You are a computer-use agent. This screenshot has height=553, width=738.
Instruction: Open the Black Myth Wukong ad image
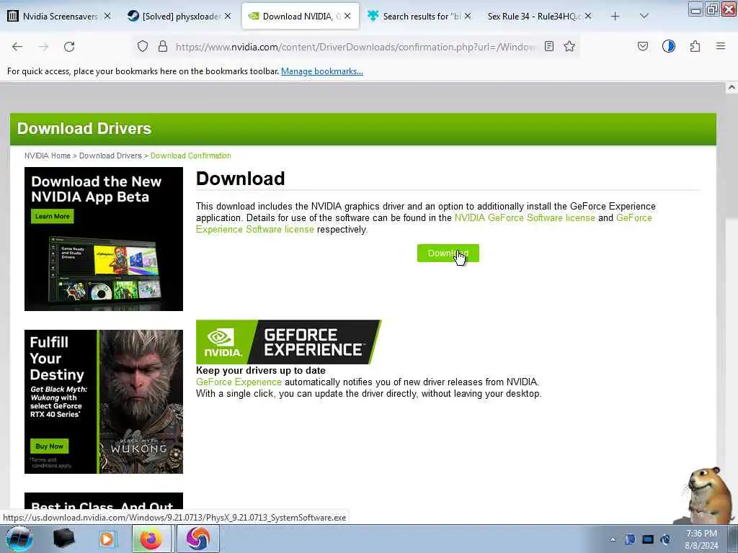104,402
